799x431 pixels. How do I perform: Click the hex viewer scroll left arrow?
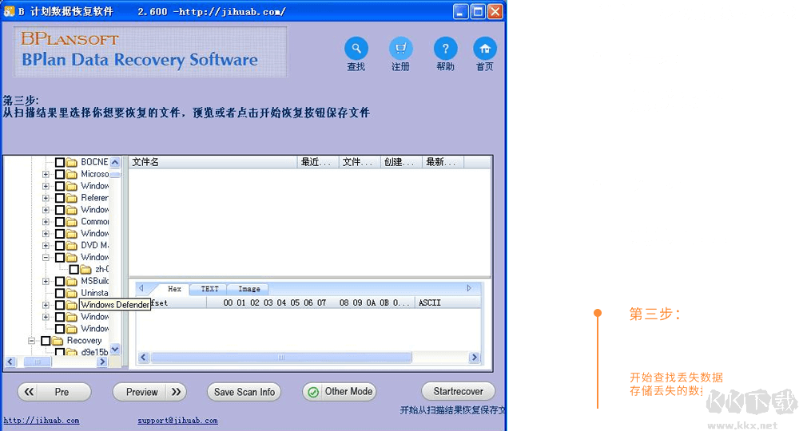coord(144,358)
